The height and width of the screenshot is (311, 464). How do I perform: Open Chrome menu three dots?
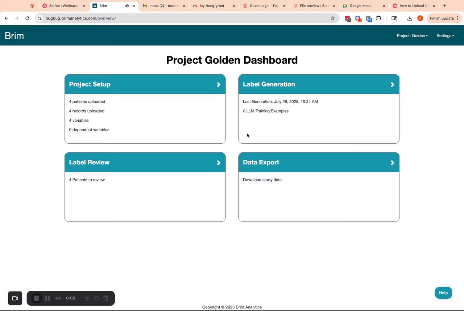pyautogui.click(x=458, y=18)
